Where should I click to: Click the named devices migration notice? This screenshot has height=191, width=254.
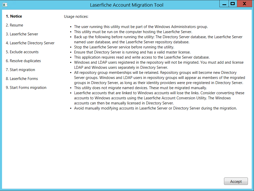pos(140,88)
